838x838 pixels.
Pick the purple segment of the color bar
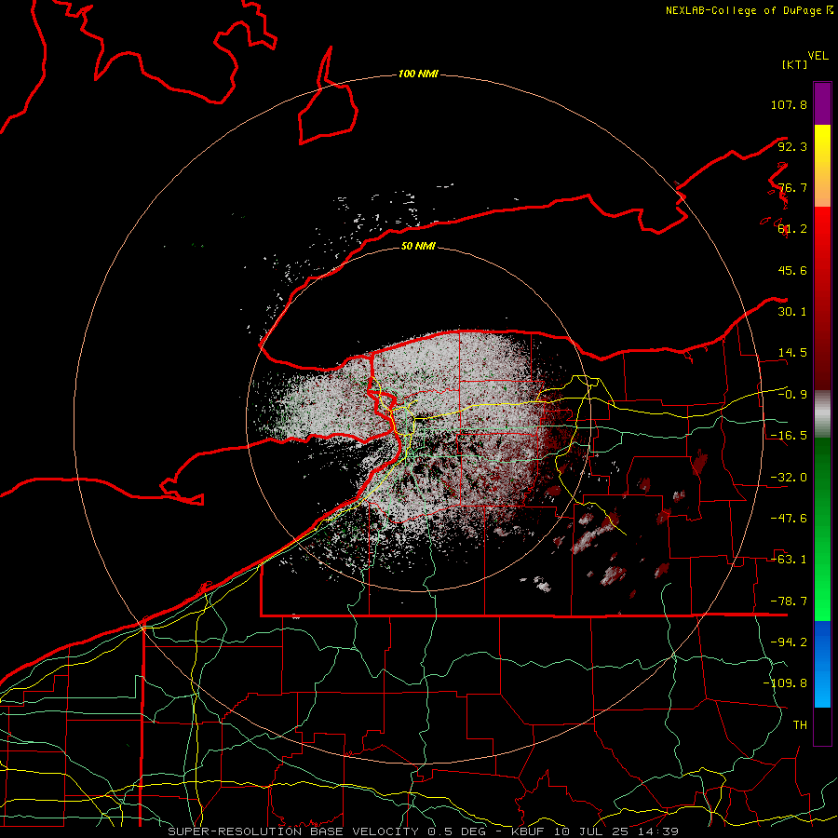pos(822,103)
